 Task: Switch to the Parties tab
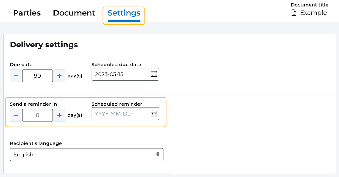point(27,13)
